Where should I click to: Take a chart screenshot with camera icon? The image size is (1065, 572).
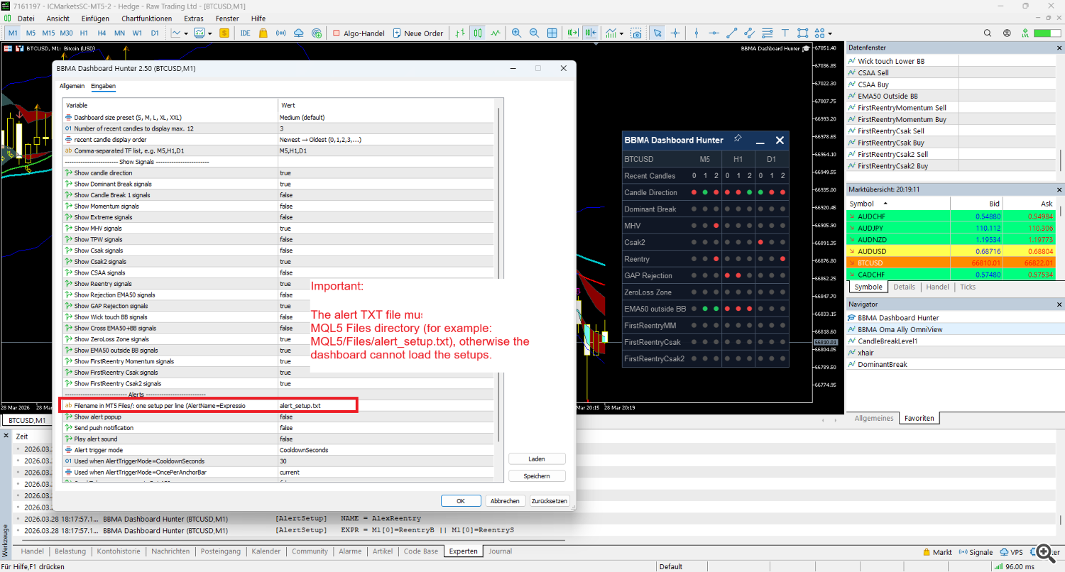[637, 33]
